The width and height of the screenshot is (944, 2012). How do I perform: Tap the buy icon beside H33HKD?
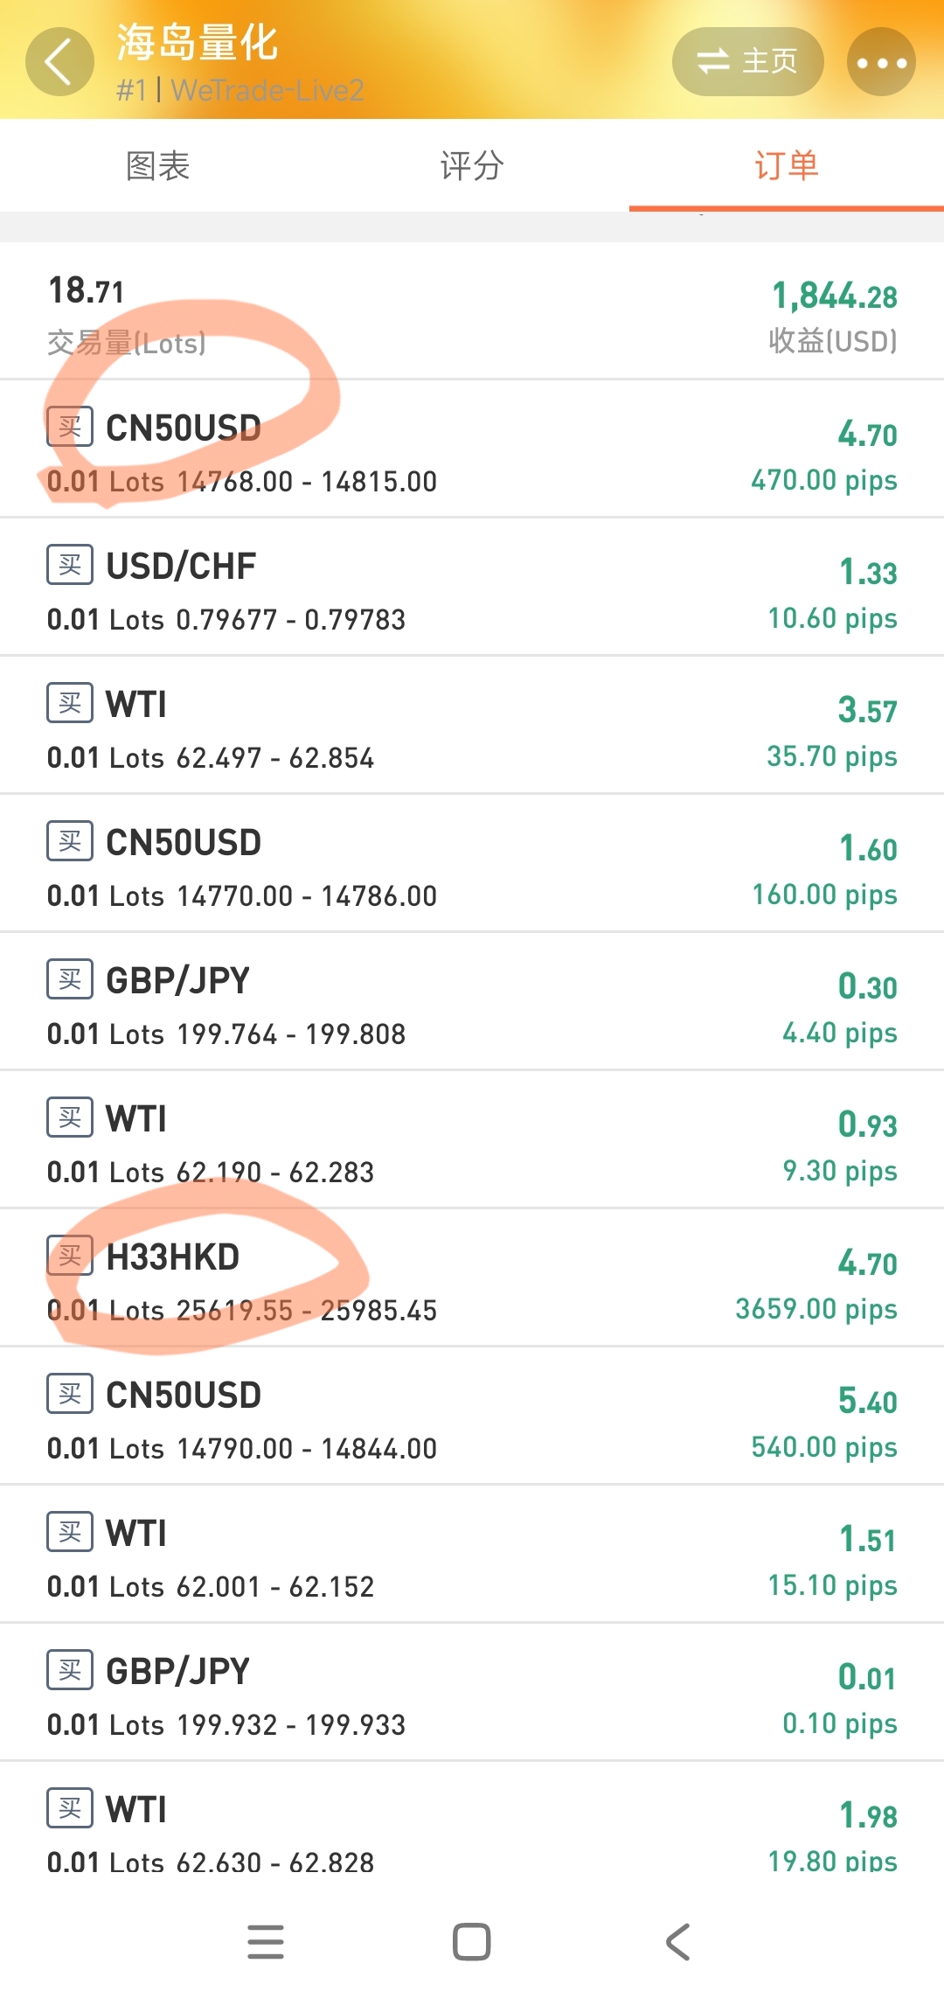[70, 1256]
